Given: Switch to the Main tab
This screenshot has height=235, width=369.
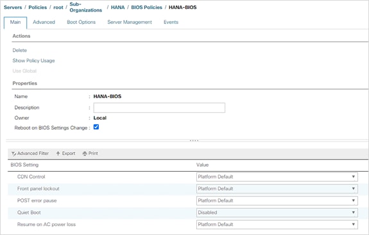Looking at the screenshot, I should (15, 22).
